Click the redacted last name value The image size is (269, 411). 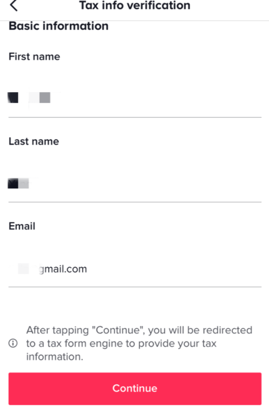pos(18,183)
